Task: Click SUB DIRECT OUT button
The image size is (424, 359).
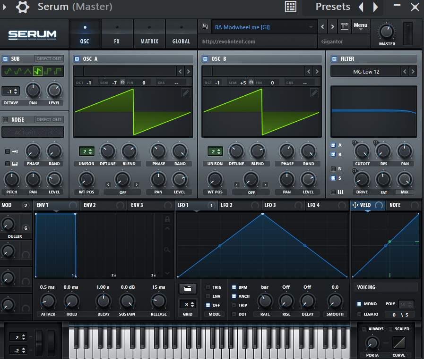Action: click(49, 58)
